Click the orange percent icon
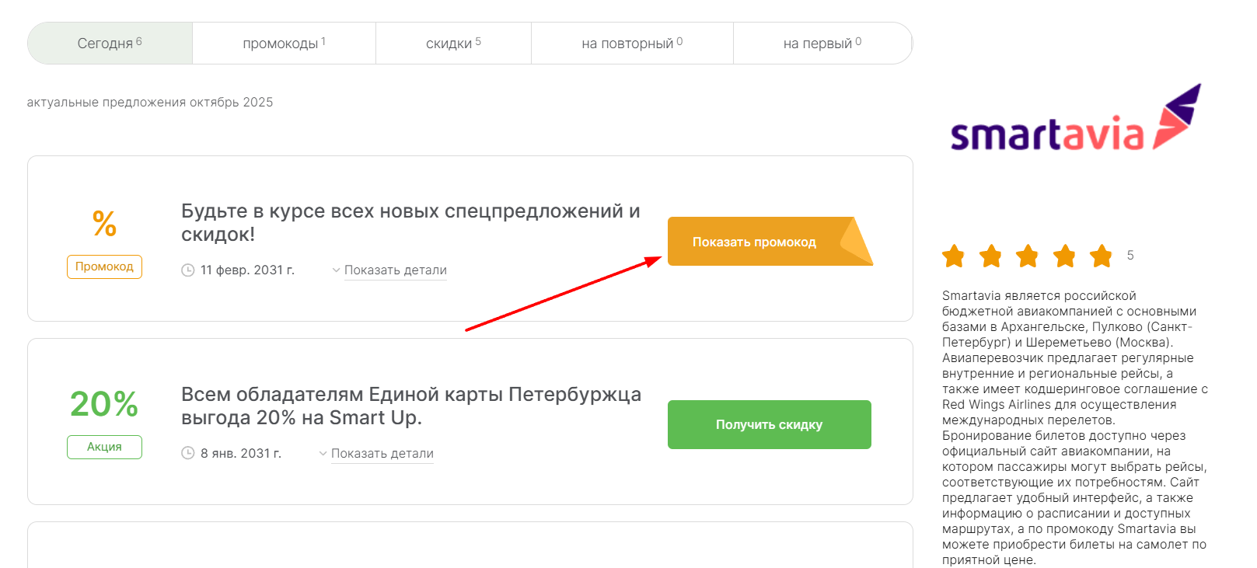This screenshot has height=568, width=1257. 104,224
